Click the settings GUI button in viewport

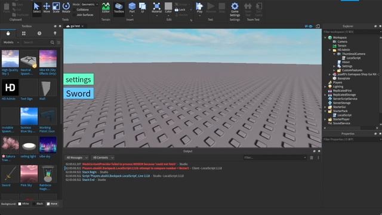click(78, 79)
